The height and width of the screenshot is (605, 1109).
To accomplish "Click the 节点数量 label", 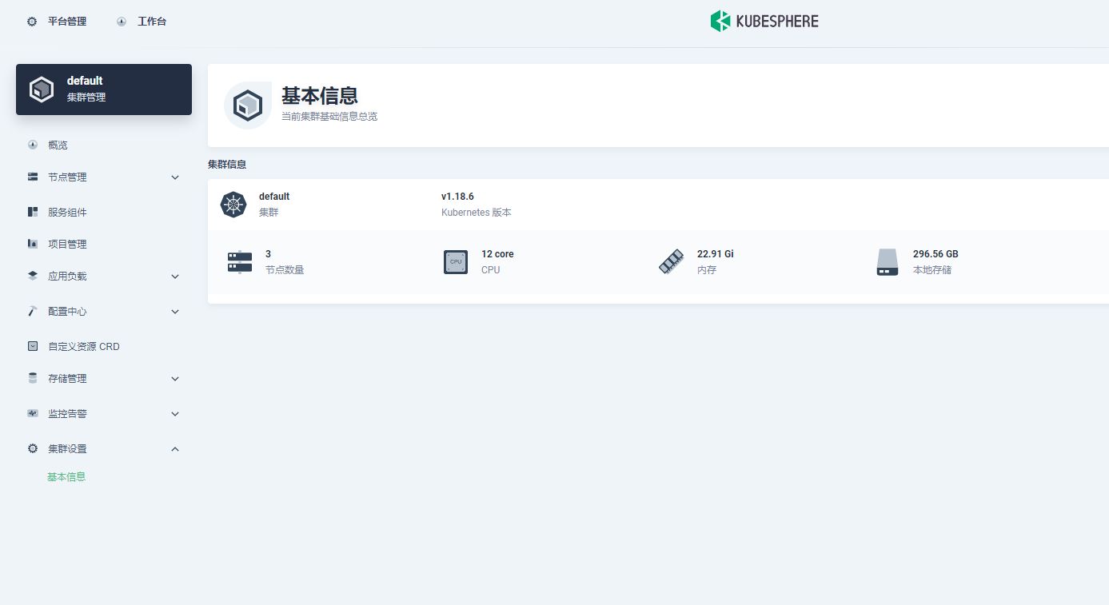I will click(285, 270).
